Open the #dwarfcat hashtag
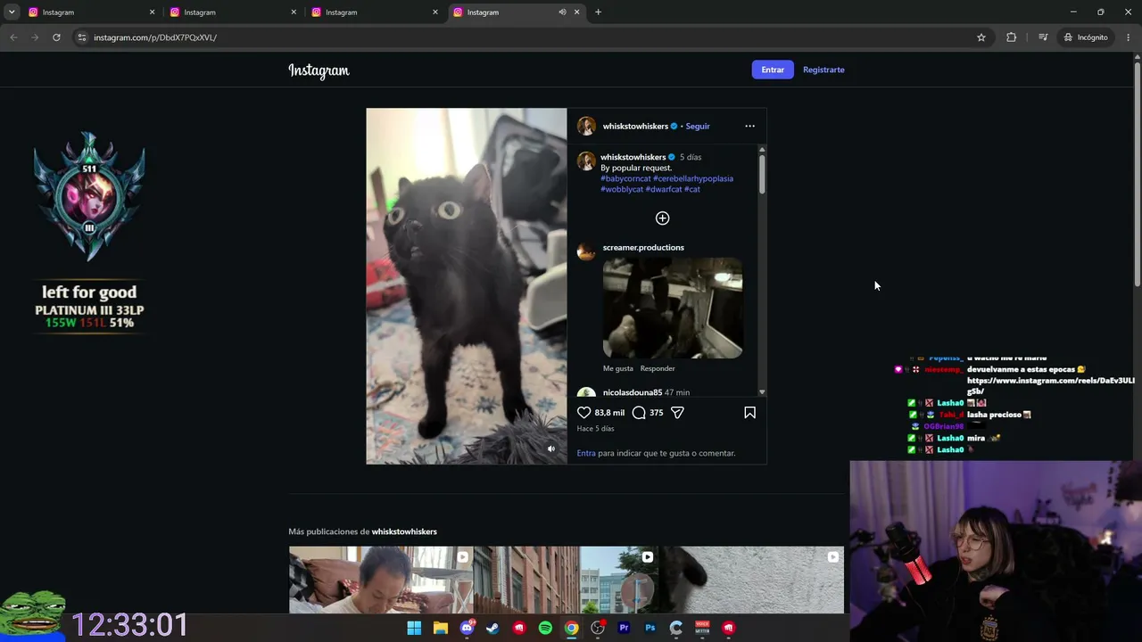 click(664, 189)
